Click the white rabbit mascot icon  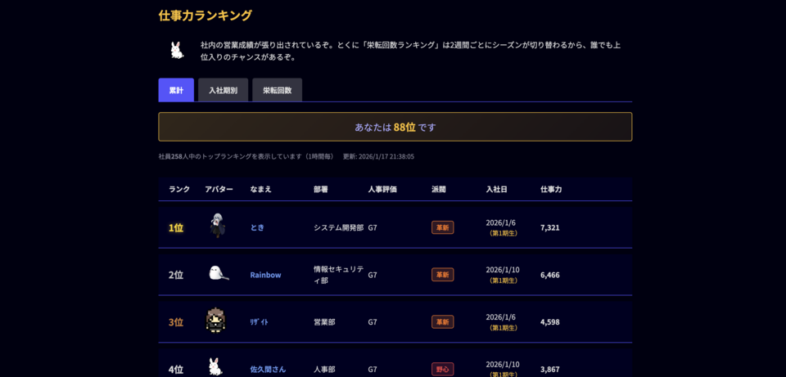point(177,51)
